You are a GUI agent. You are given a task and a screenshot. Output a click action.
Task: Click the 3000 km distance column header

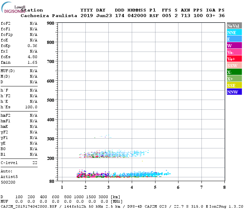(x=103, y=197)
